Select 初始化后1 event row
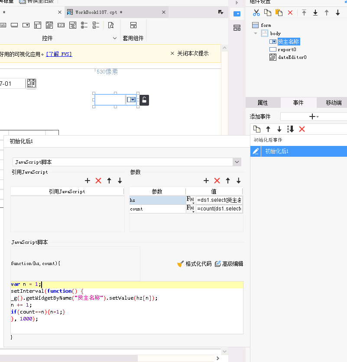 (298, 152)
